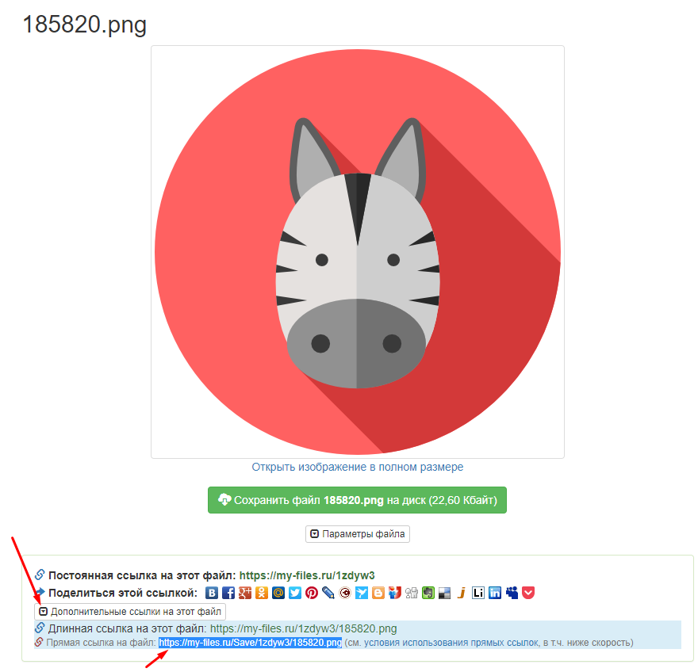Open long link ending 1zdyw3/185820.png
698x672 pixels.
tap(304, 628)
